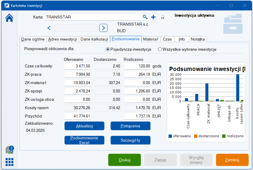This screenshot has height=170, width=253.
Task: Click the blue oferowano legend swatch
Action: point(170,136)
